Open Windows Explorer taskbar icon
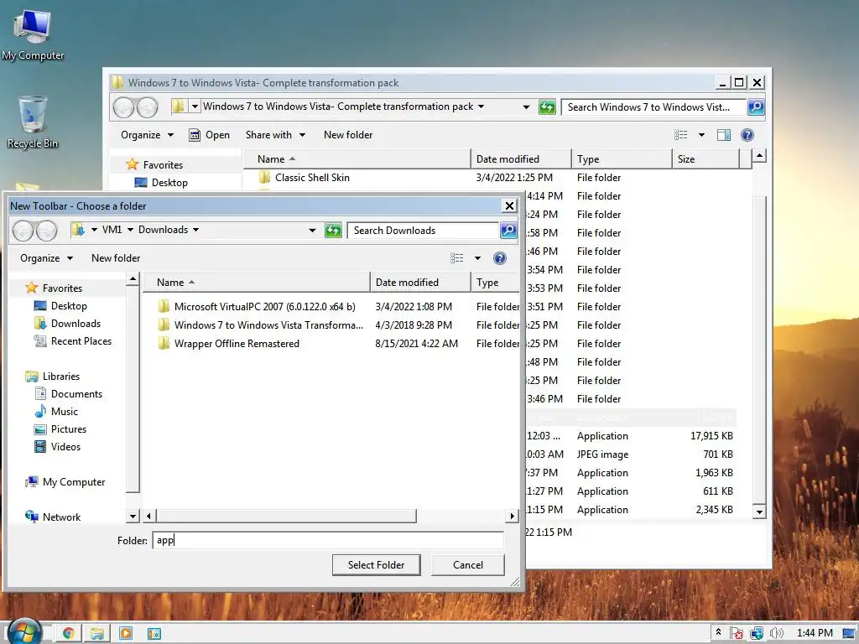Image resolution: width=859 pixels, height=644 pixels. click(x=97, y=634)
